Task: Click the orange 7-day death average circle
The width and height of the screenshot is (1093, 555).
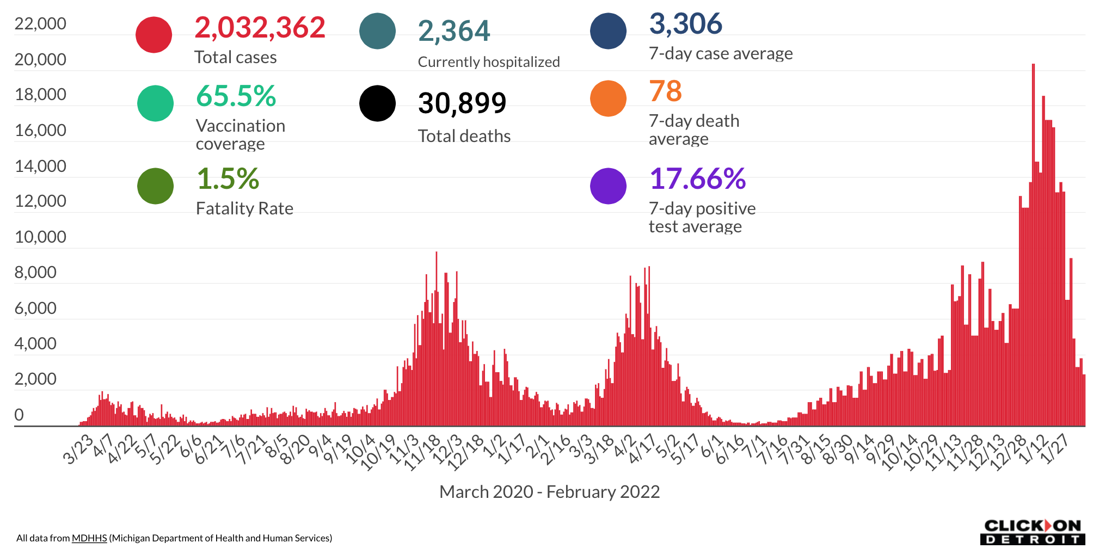Action: pyautogui.click(x=608, y=98)
